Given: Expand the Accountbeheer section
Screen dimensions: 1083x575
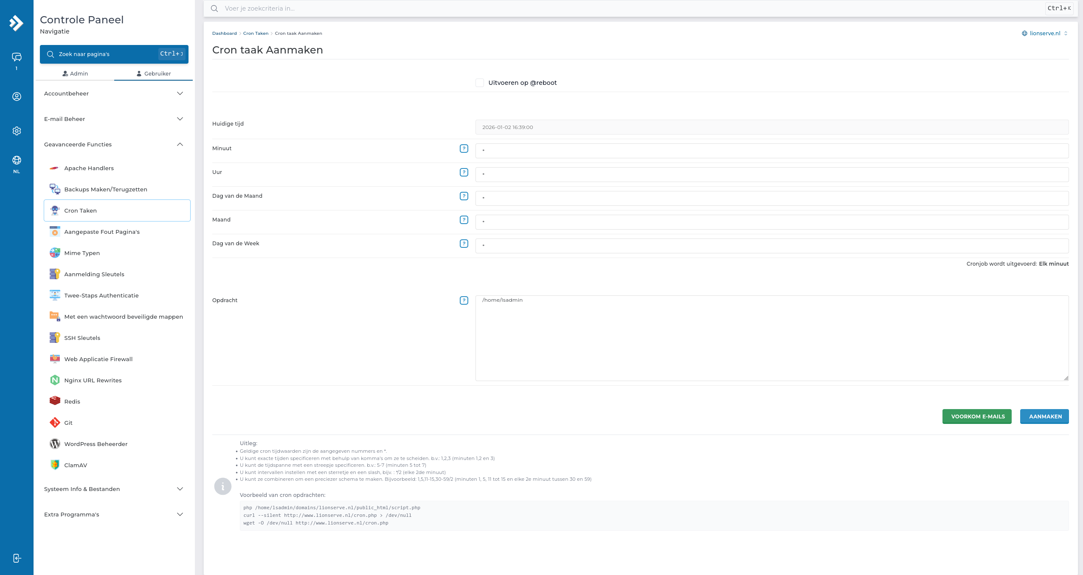Looking at the screenshot, I should (x=114, y=93).
